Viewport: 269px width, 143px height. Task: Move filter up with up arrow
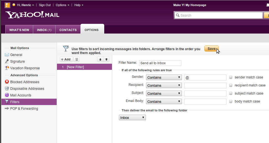click(x=106, y=60)
